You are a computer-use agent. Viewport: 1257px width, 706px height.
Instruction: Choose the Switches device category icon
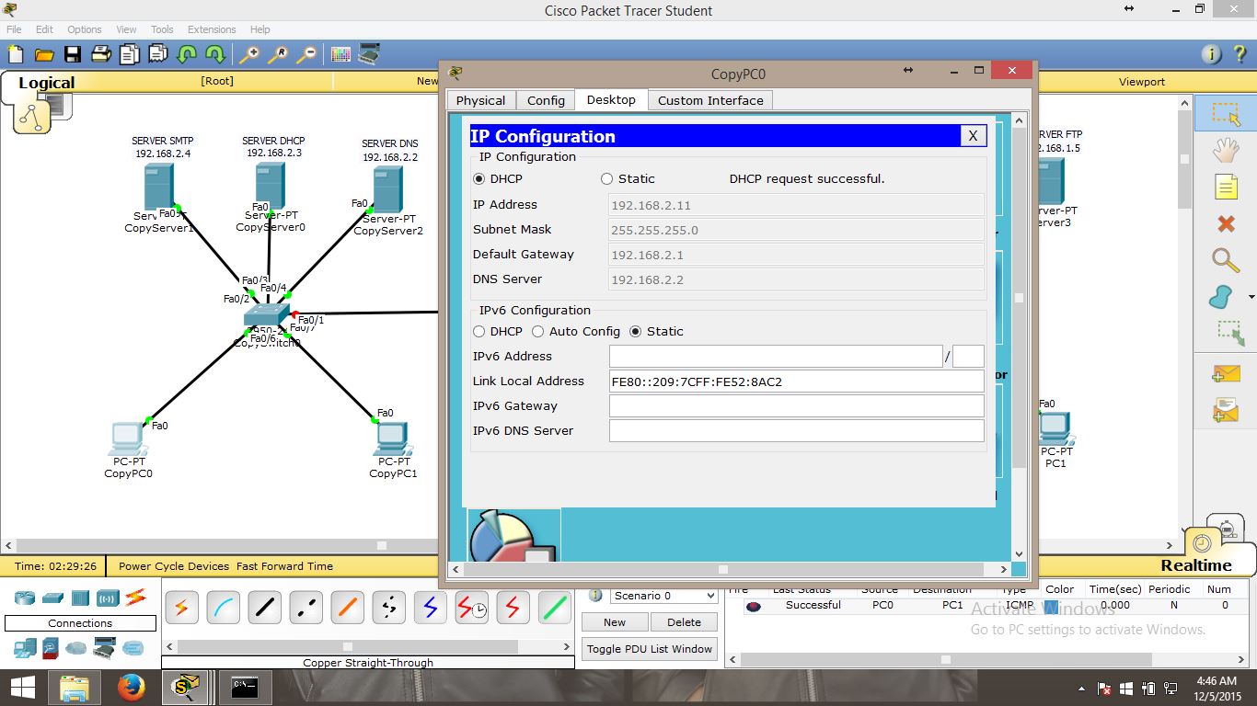click(x=52, y=598)
